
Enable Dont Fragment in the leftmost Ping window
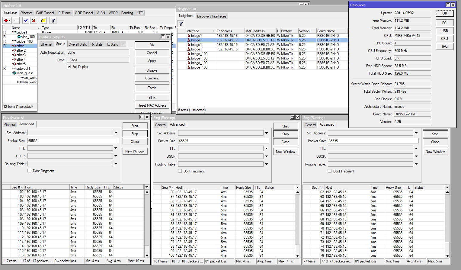coord(29,171)
